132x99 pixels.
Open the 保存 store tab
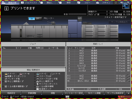(66, 3)
